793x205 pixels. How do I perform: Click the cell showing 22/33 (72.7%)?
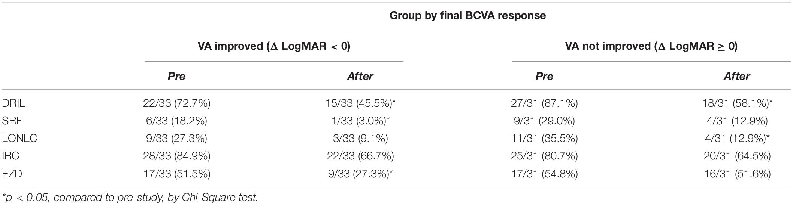pos(176,103)
